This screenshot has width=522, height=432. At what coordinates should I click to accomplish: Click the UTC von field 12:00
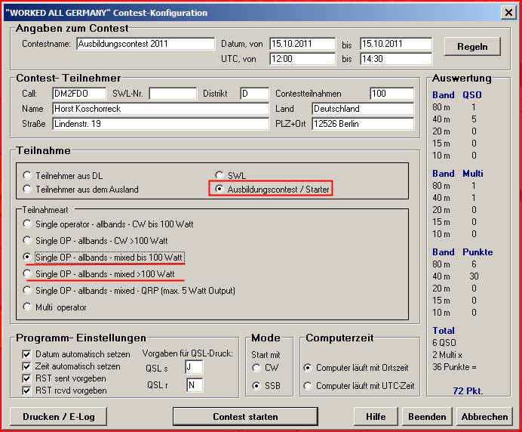point(302,59)
